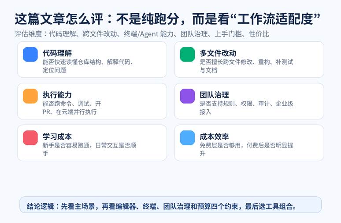Click the red 学习成本 square icon

point(30,138)
